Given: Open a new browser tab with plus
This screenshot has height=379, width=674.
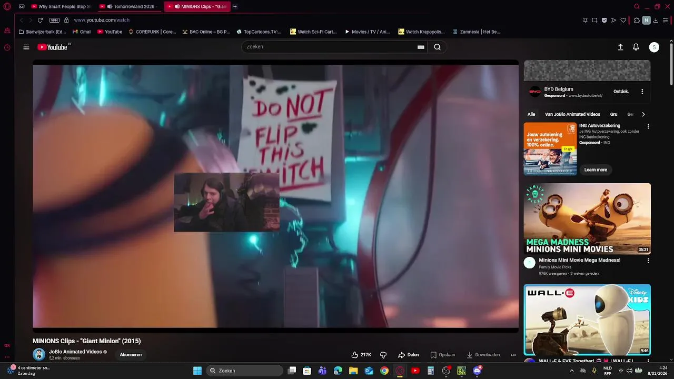Looking at the screenshot, I should 235,7.
